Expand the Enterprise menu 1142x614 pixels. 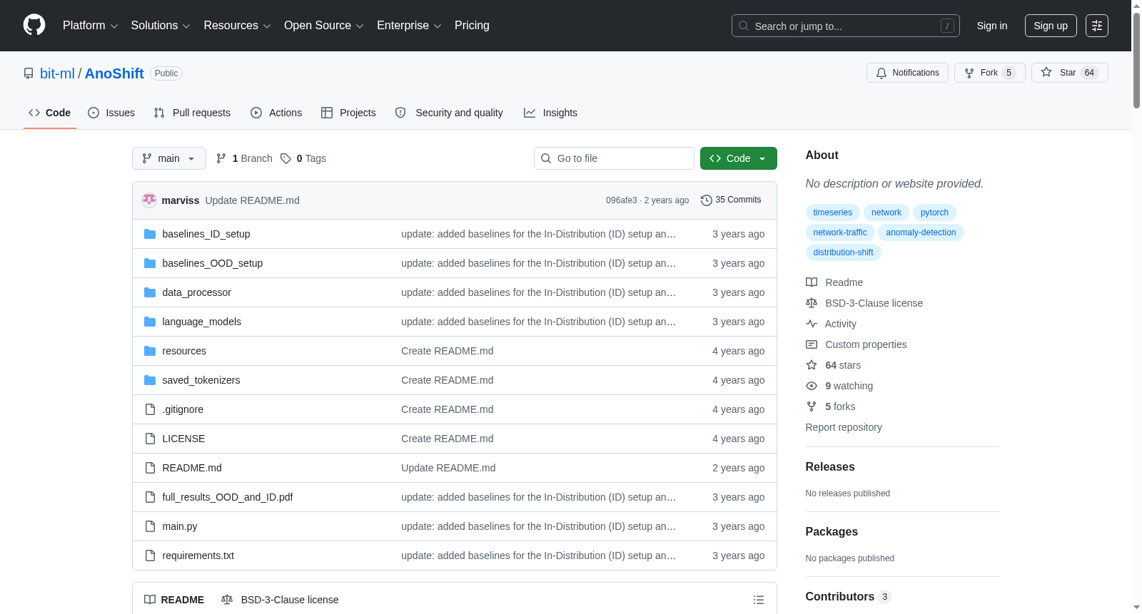[409, 26]
